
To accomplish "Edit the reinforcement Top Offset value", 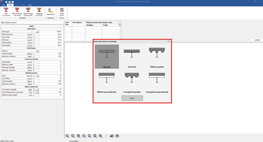I will (x=50, y=79).
